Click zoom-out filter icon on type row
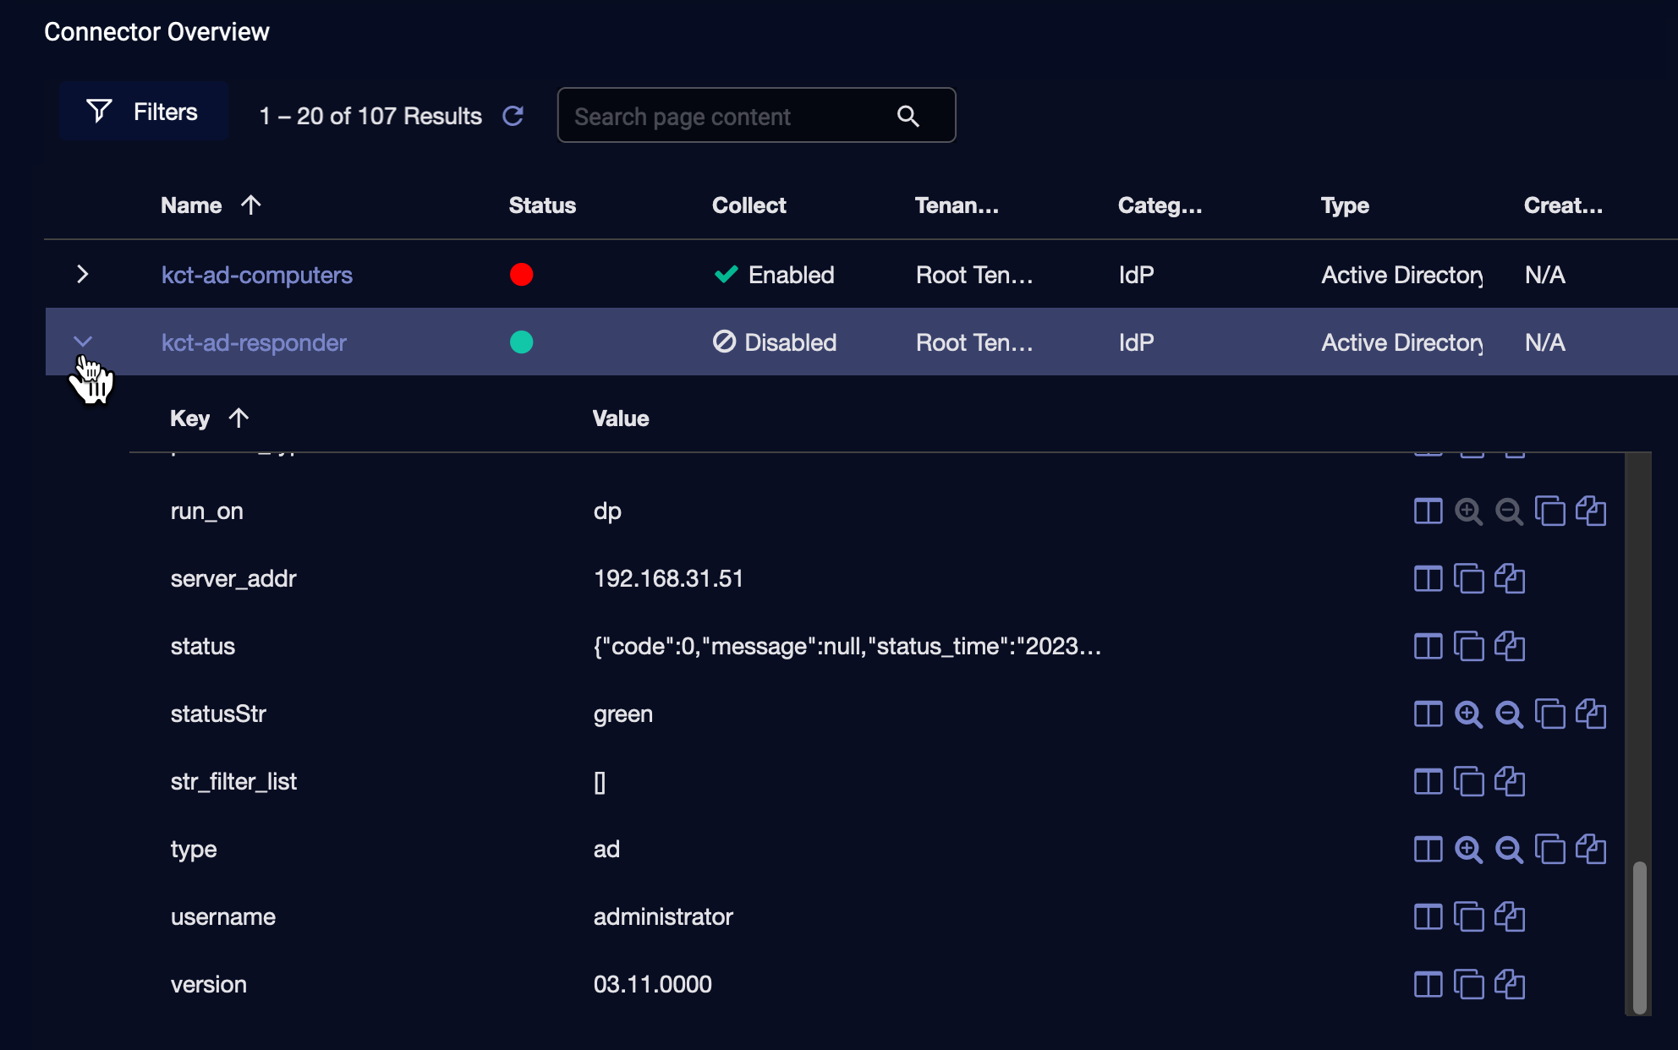The width and height of the screenshot is (1678, 1050). tap(1509, 850)
